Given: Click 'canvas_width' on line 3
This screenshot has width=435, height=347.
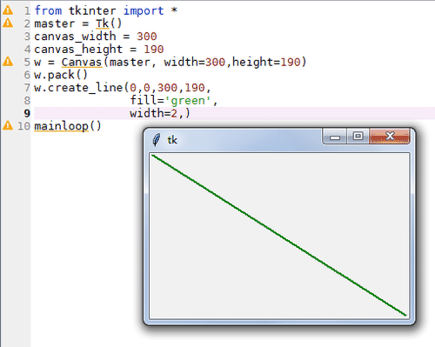Looking at the screenshot, I should point(75,37).
